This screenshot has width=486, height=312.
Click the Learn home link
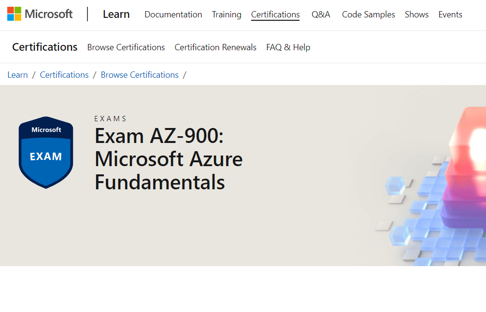click(x=116, y=14)
